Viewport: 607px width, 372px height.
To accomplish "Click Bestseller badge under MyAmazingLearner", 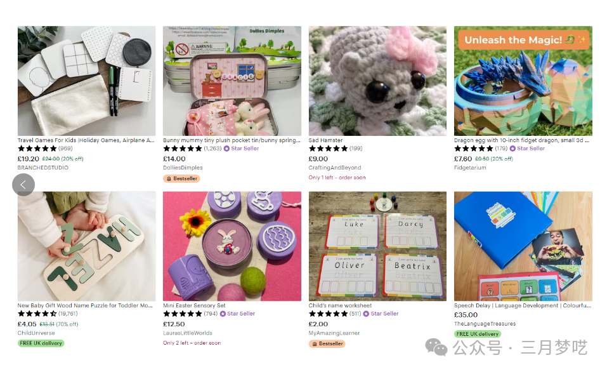I will point(327,343).
